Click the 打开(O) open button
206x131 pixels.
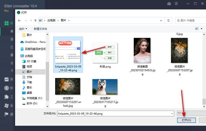tap(187, 120)
